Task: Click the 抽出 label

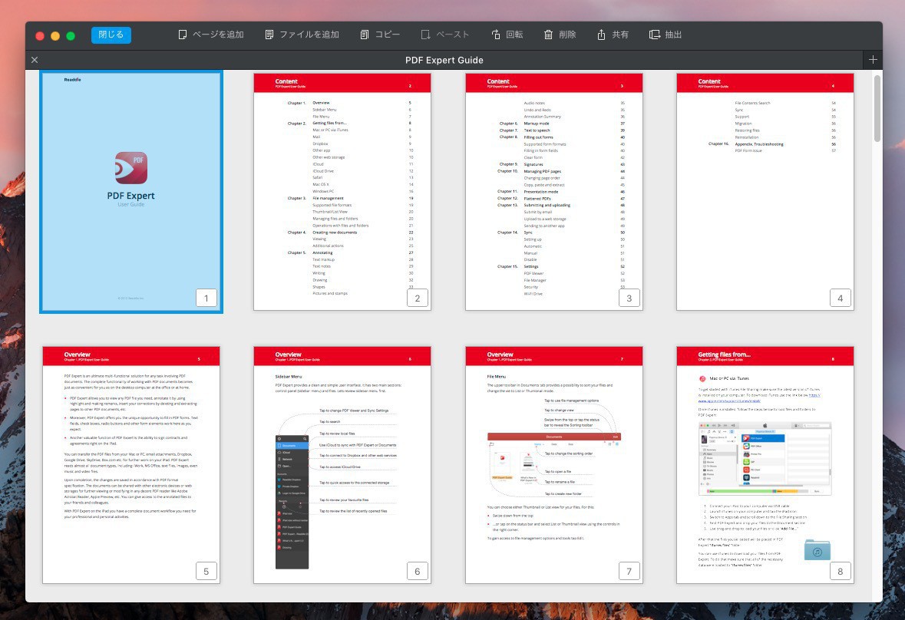Action: tap(673, 35)
